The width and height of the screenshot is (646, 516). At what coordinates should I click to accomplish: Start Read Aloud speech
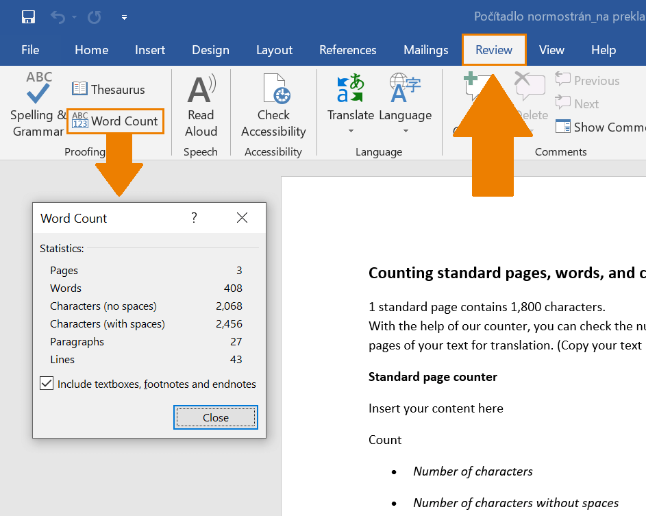[x=201, y=106]
